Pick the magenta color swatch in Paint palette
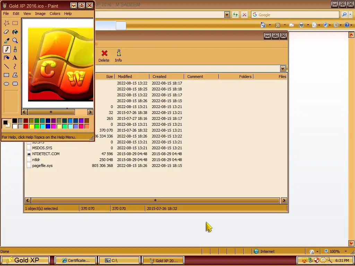 coord(54,126)
